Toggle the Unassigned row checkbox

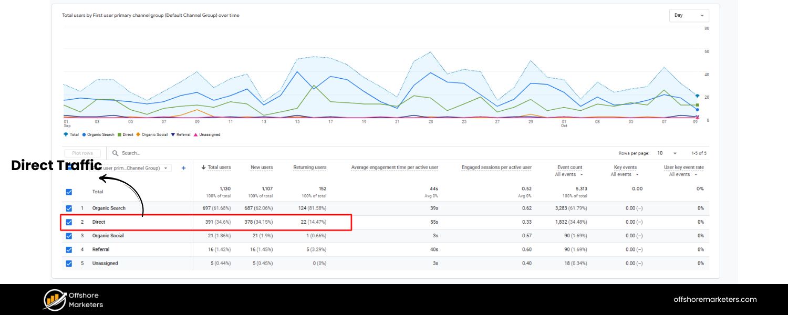point(69,264)
